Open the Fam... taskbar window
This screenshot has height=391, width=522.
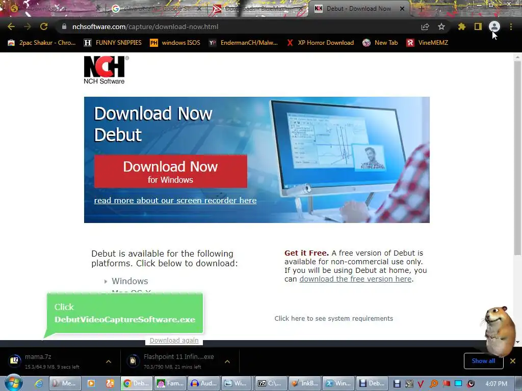point(170,383)
